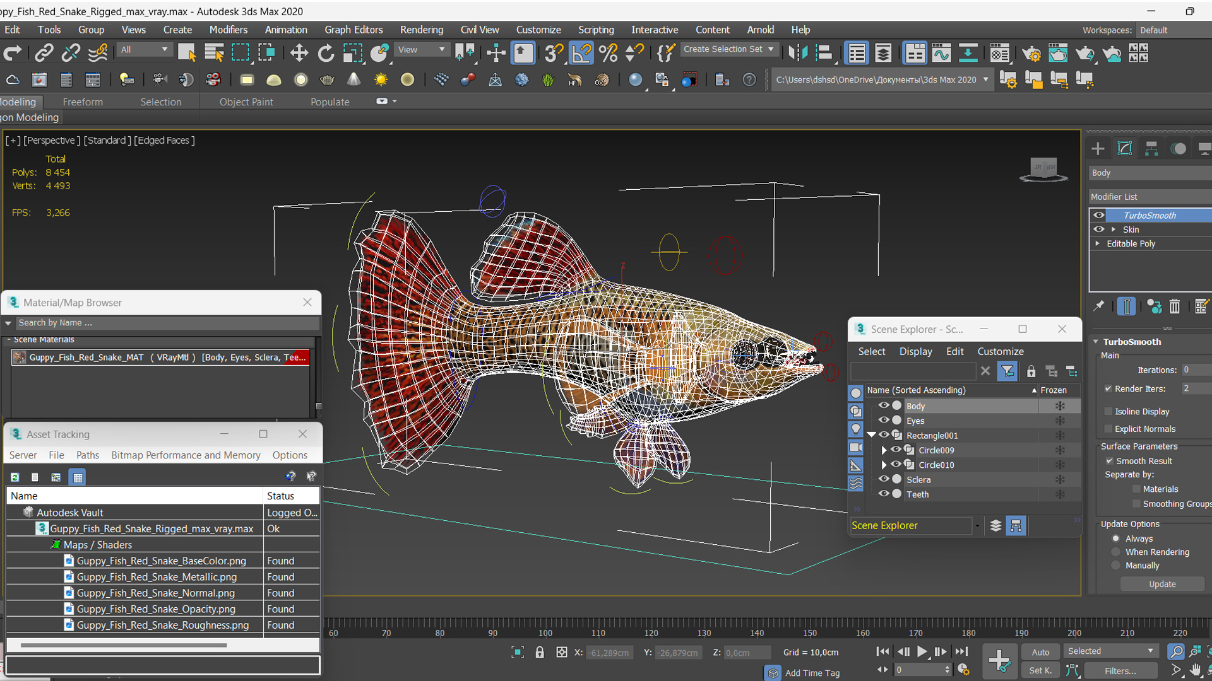Collapse the TurboSmooth rollout

coord(1096,342)
